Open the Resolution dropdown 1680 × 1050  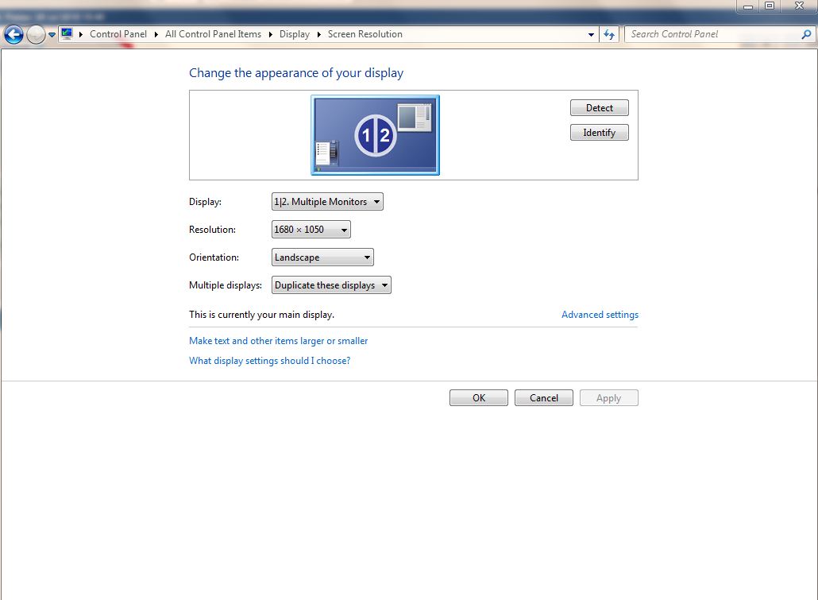coord(311,229)
